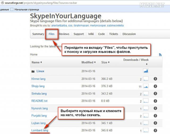The image size is (170, 134).
Task: Open author merlyncooper profile
Action: coord(98,26)
